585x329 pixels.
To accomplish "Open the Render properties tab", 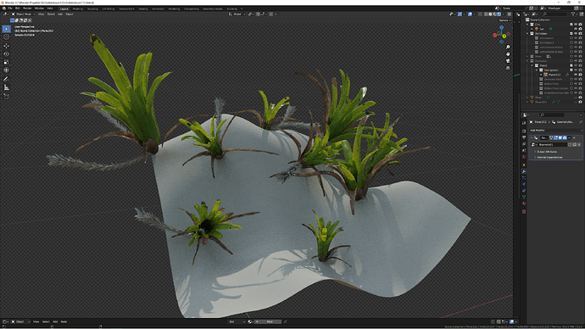I will click(524, 131).
